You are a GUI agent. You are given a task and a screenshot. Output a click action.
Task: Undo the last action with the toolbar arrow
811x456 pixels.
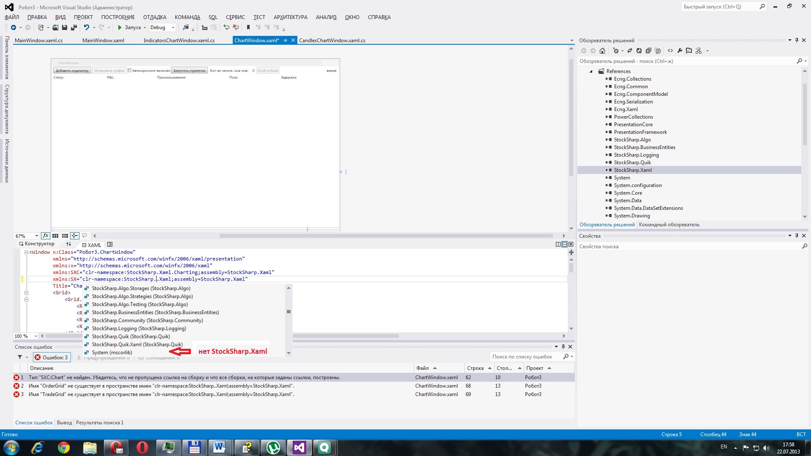pos(87,27)
